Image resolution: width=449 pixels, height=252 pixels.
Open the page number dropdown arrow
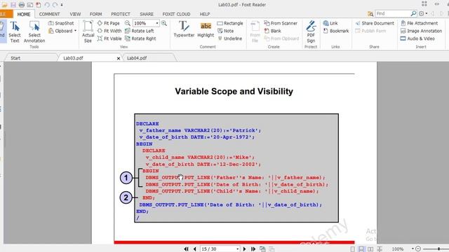237,249
